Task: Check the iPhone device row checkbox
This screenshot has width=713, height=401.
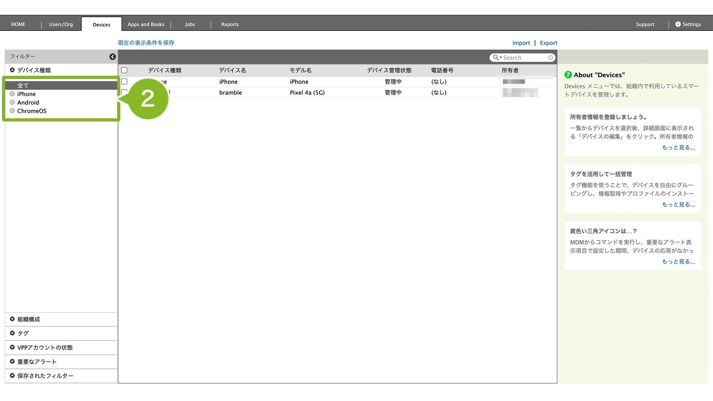Action: pos(124,81)
